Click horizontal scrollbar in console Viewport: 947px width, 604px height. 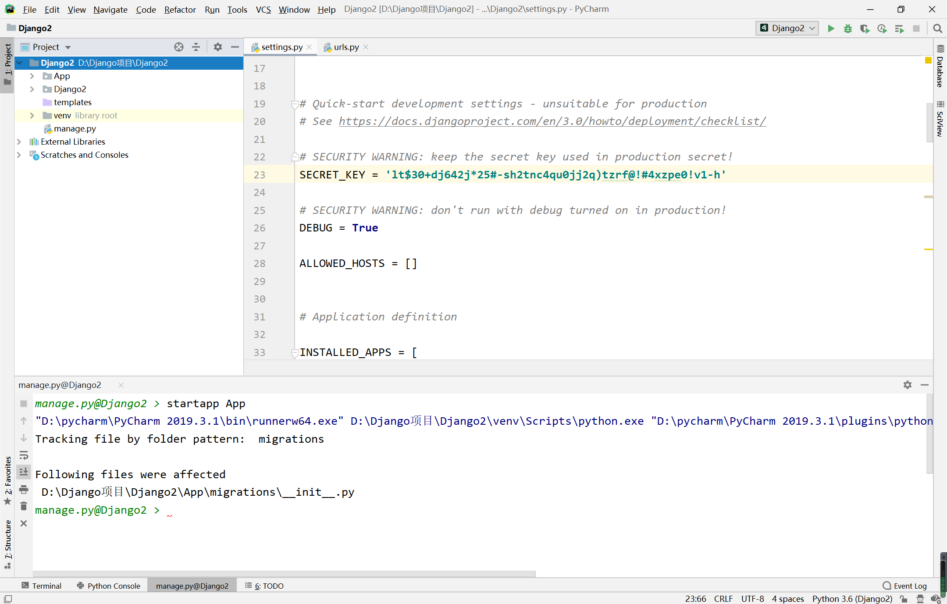tap(284, 574)
